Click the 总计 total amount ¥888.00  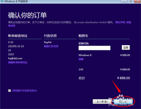(123, 78)
